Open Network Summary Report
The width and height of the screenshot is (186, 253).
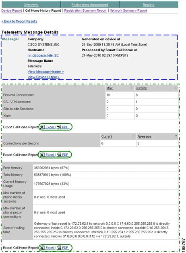tap(128, 10)
